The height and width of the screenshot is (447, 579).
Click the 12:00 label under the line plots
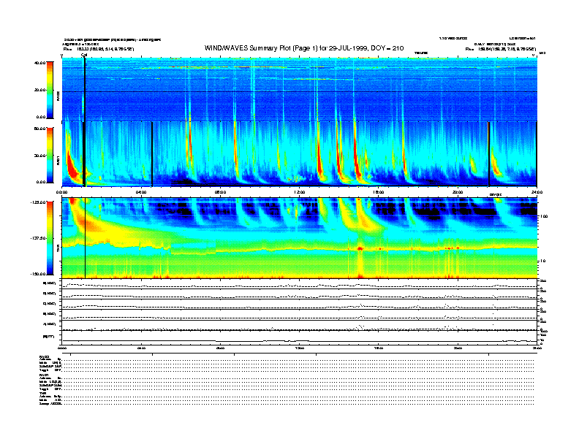pos(300,348)
